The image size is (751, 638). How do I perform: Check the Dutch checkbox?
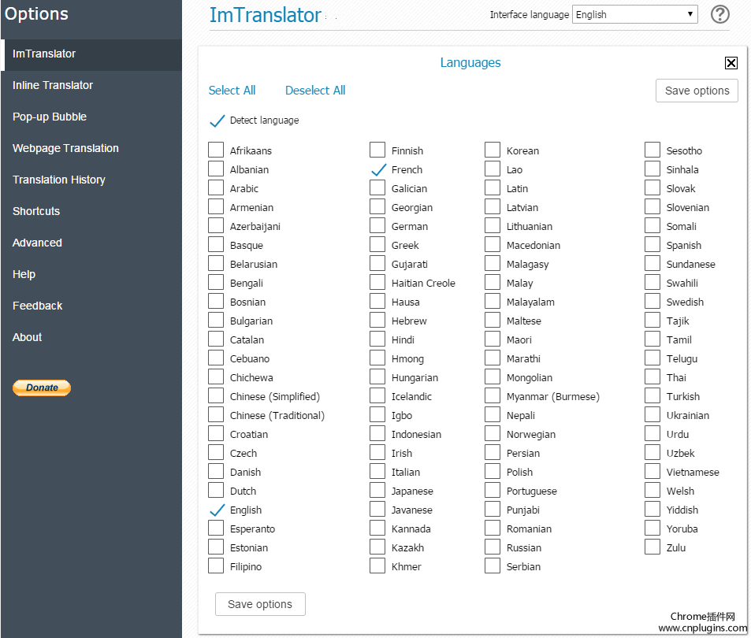(216, 490)
